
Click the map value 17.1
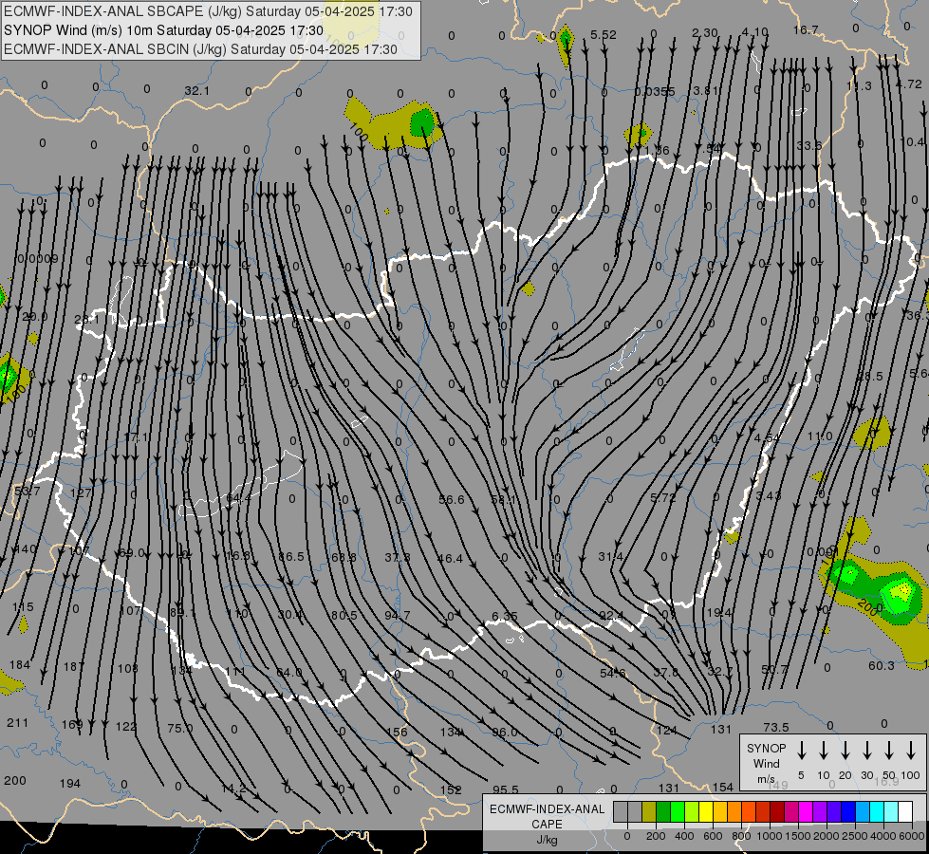pos(137,437)
